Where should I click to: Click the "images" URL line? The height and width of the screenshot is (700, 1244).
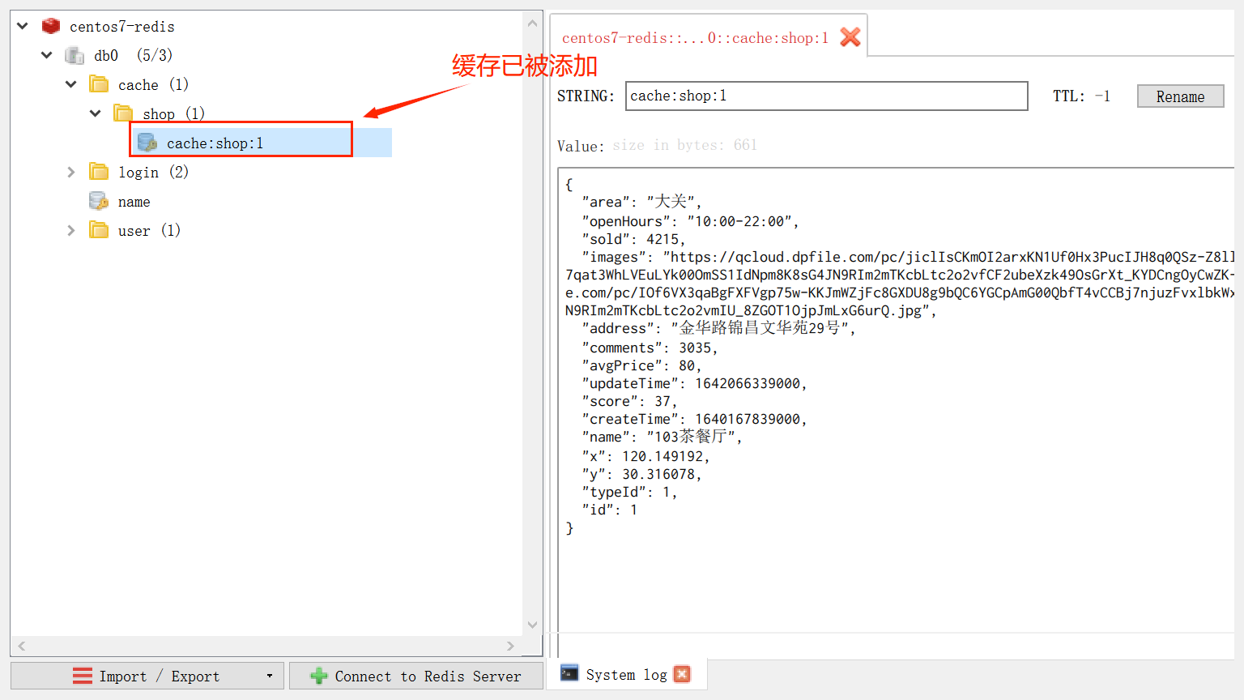908,257
